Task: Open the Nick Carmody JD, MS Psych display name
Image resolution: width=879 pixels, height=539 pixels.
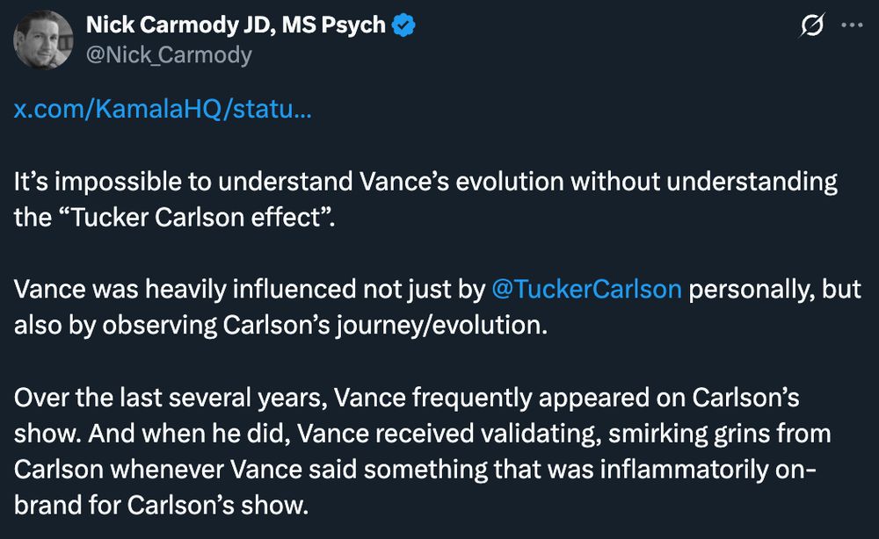Action: tap(236, 25)
